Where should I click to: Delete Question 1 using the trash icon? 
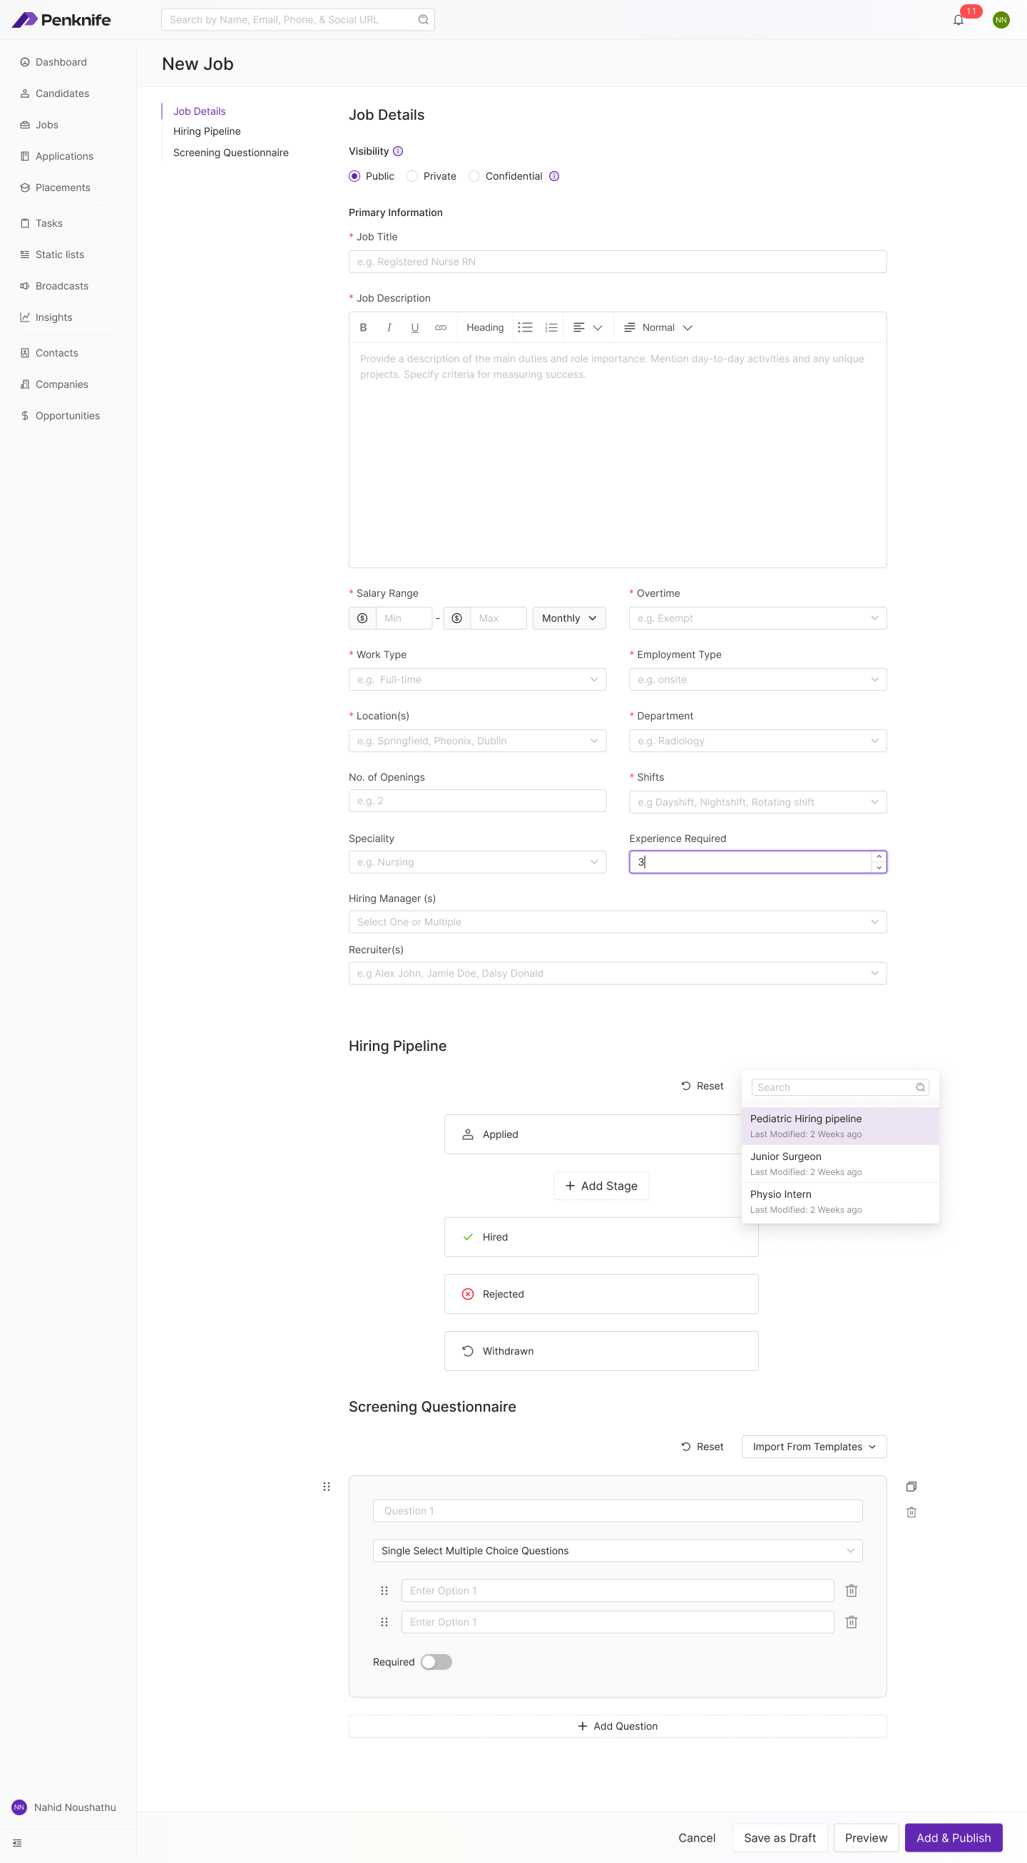pos(911,1512)
